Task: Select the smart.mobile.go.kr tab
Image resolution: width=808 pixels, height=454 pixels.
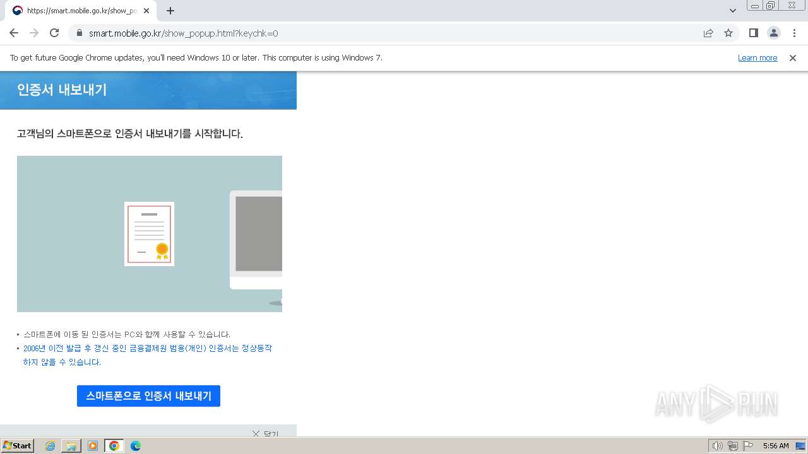Action: (x=81, y=11)
